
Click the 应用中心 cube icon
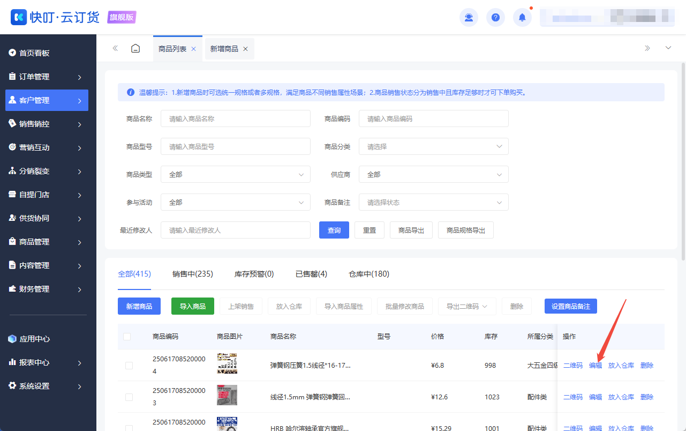coord(12,339)
